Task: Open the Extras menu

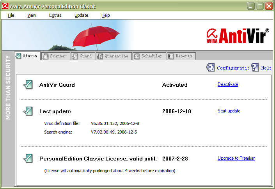Action: [55, 15]
